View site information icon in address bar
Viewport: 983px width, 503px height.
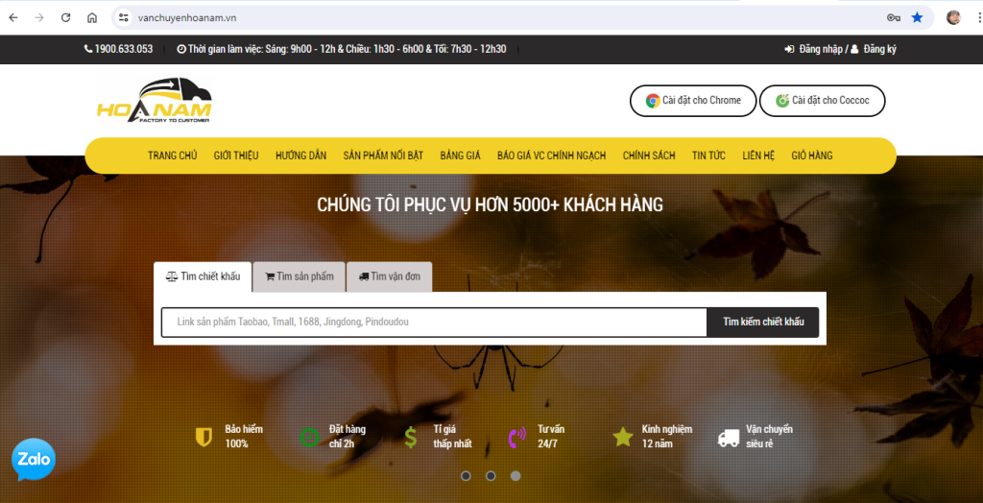[x=123, y=17]
